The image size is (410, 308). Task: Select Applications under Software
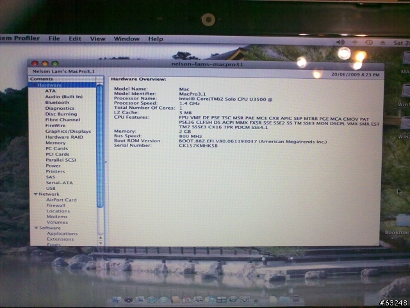point(62,234)
